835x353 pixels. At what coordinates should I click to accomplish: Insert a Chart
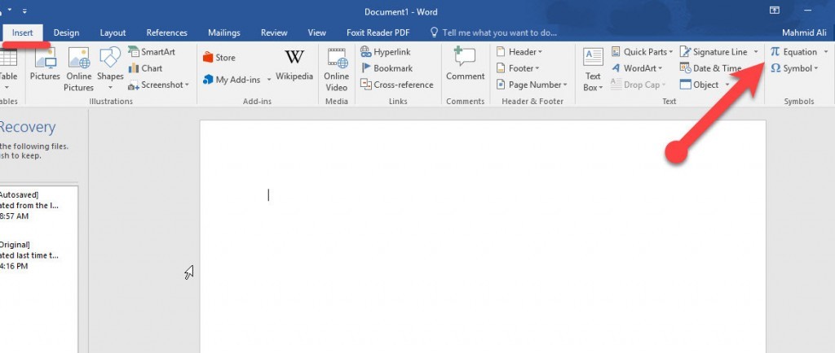[x=145, y=68]
